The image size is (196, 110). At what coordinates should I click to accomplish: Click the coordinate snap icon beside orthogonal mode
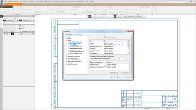click(x=118, y=16)
